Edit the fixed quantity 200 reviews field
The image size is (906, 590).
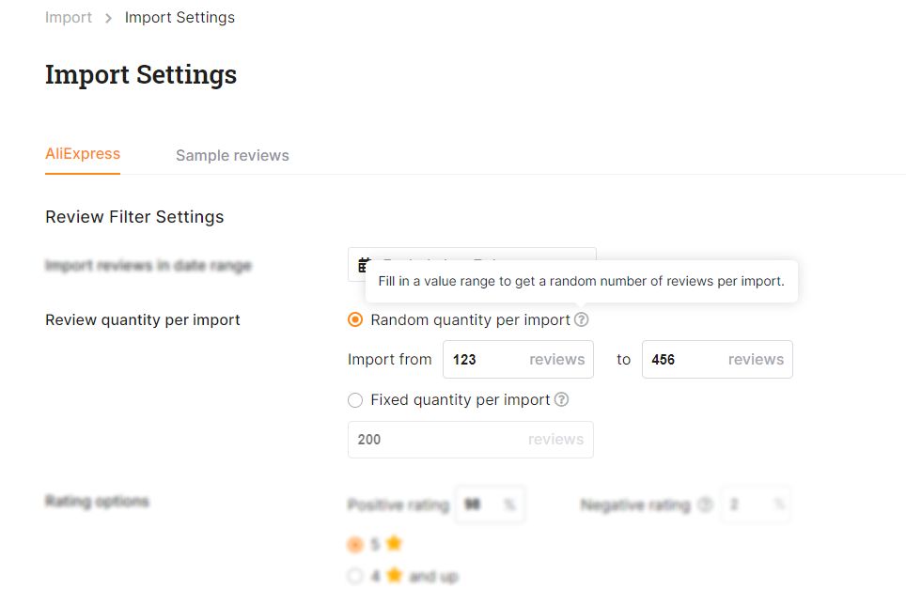pyautogui.click(x=470, y=440)
